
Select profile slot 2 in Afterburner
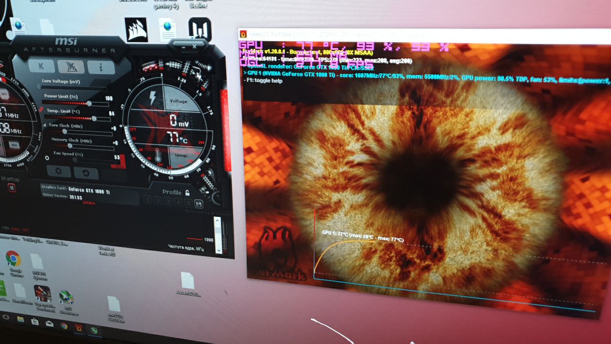[158, 201]
